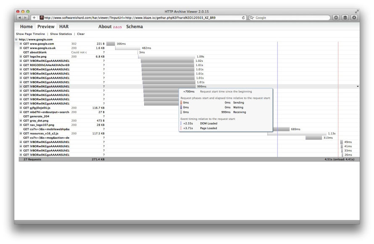This screenshot has width=374, height=244.
Task: Click the 1.13s bar for resources_v16_s2.js
Action: pos(297,133)
